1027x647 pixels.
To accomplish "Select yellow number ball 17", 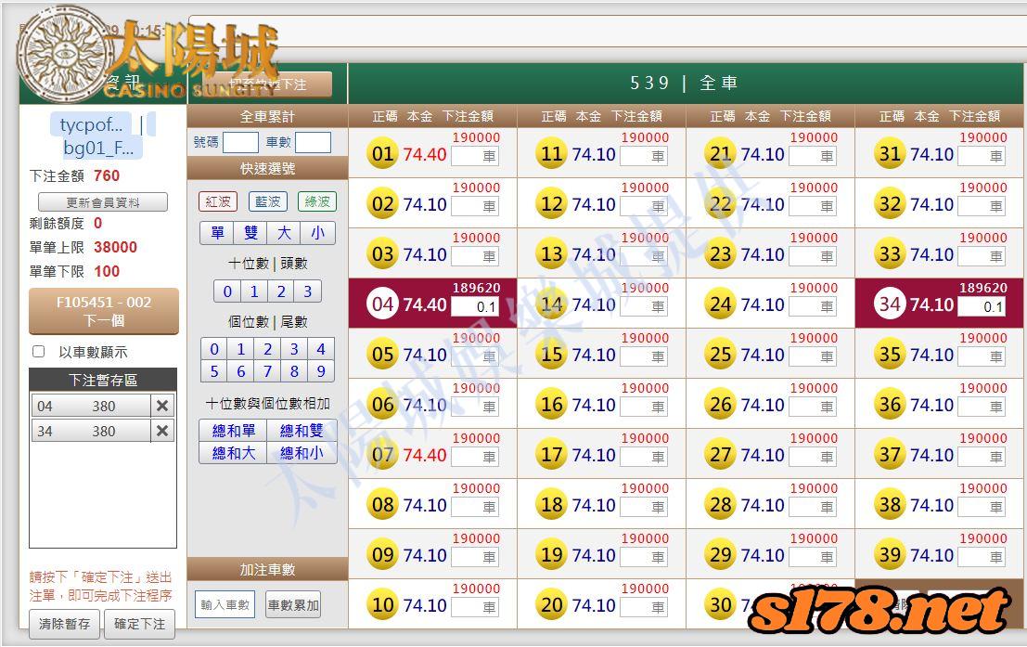I will tap(551, 454).
